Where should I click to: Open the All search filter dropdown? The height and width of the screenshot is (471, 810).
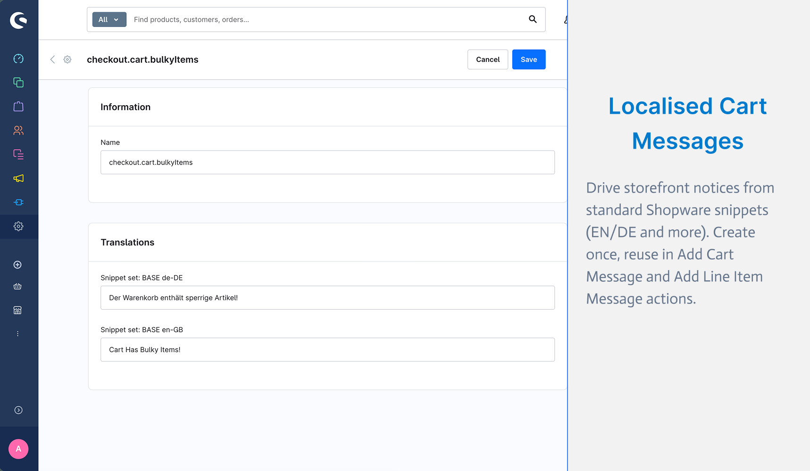tap(109, 19)
